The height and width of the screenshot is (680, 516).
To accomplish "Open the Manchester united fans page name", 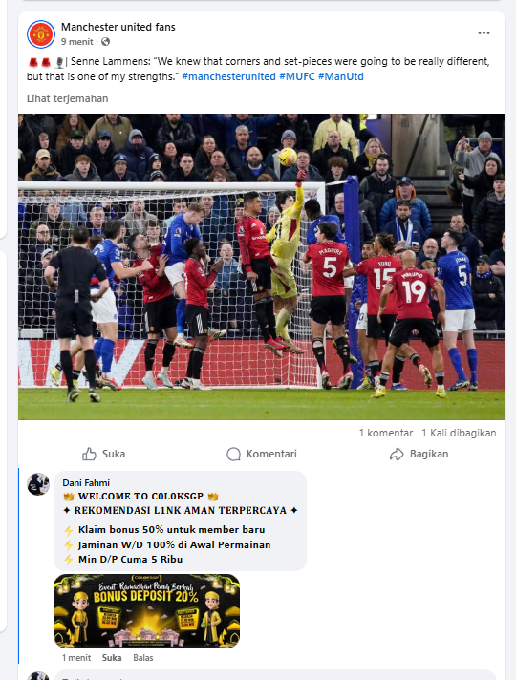I will (118, 27).
